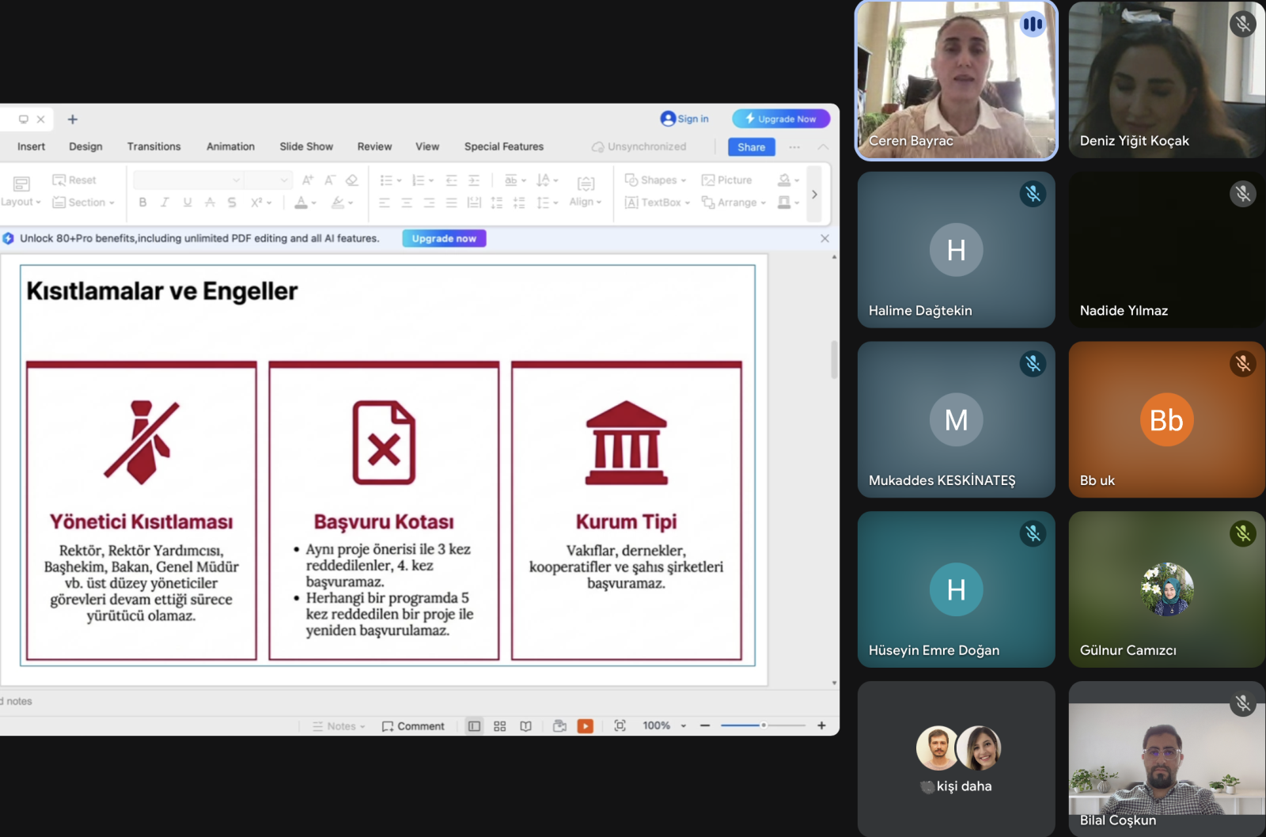Image resolution: width=1266 pixels, height=837 pixels.
Task: Open the Shapes dropdown
Action: click(656, 180)
